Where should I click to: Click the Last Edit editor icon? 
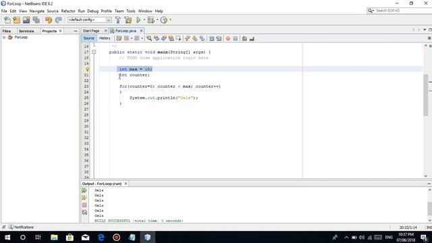(x=119, y=38)
